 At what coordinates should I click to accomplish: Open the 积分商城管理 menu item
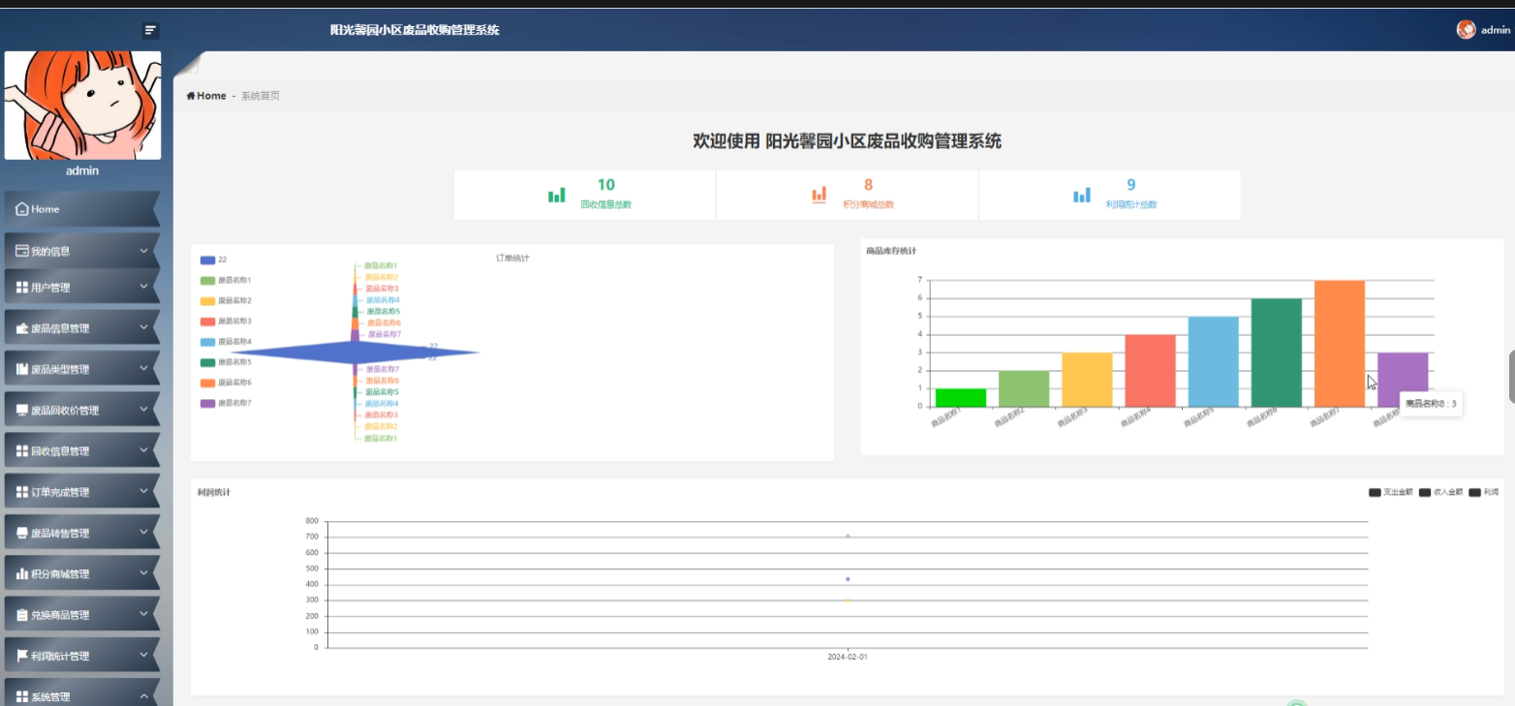(x=81, y=574)
